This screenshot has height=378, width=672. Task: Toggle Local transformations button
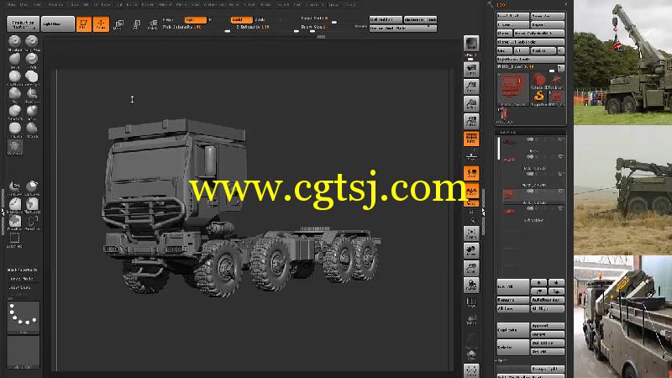(x=471, y=173)
